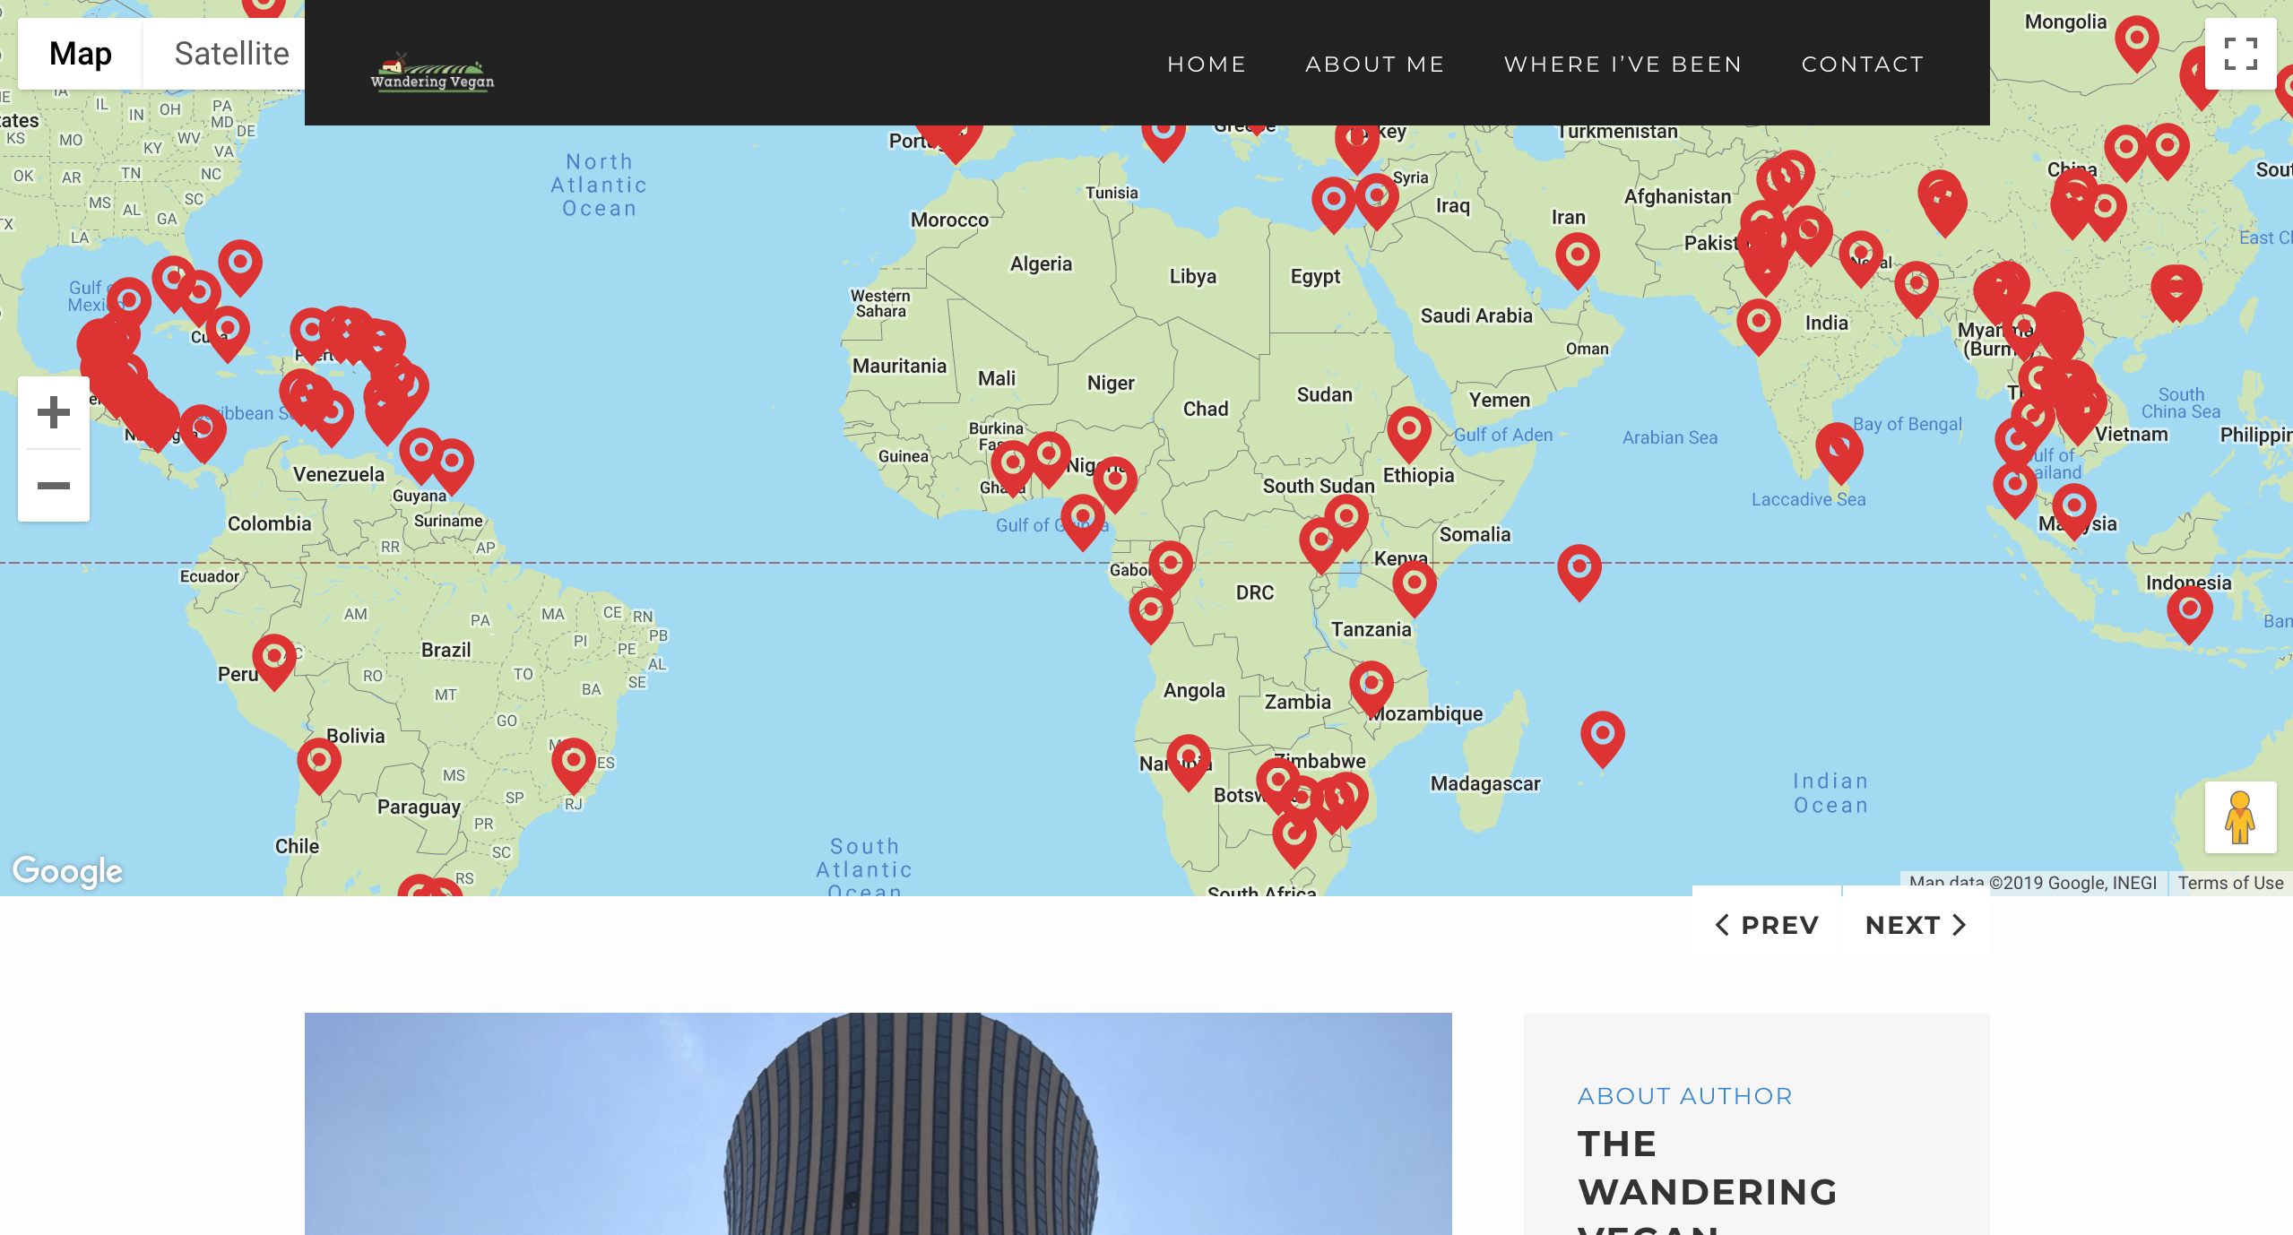Click the Brazil map label
The height and width of the screenshot is (1235, 2293).
[x=446, y=650]
